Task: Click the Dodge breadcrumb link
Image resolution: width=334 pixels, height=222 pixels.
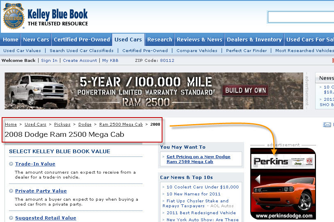Action: point(85,125)
